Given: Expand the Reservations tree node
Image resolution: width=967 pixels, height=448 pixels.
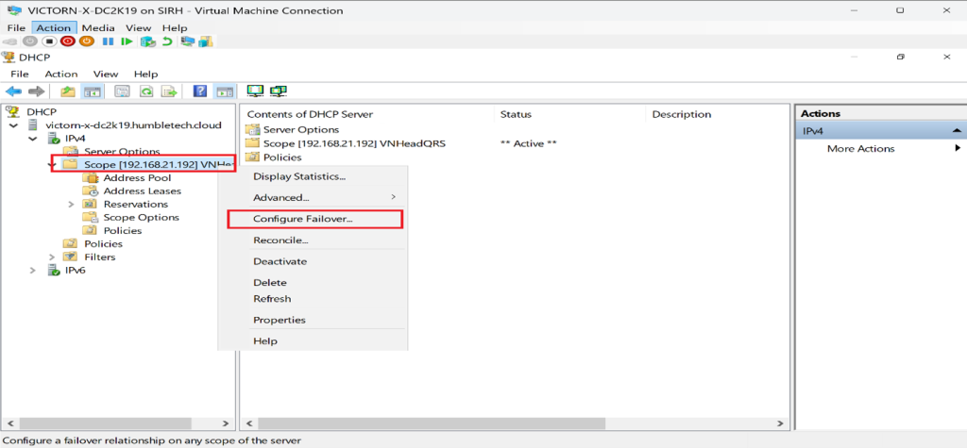Looking at the screenshot, I should click(x=72, y=204).
